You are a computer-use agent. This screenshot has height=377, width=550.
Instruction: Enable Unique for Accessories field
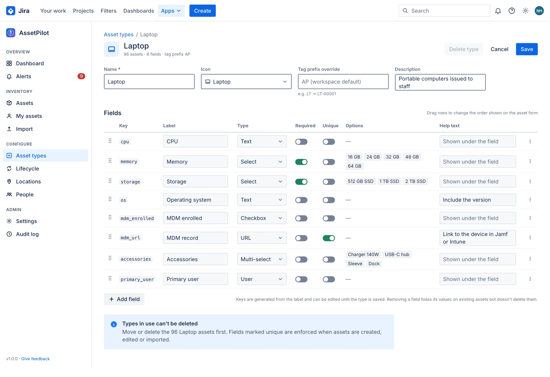pos(329,259)
